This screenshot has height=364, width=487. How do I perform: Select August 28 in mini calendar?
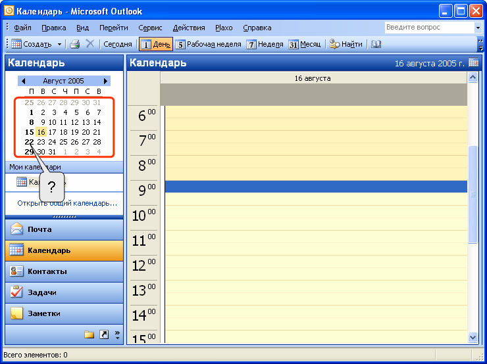(97, 142)
